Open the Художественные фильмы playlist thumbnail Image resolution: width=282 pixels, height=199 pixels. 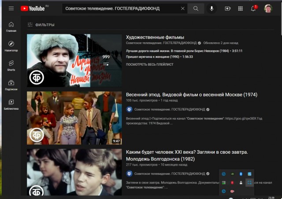click(74, 61)
